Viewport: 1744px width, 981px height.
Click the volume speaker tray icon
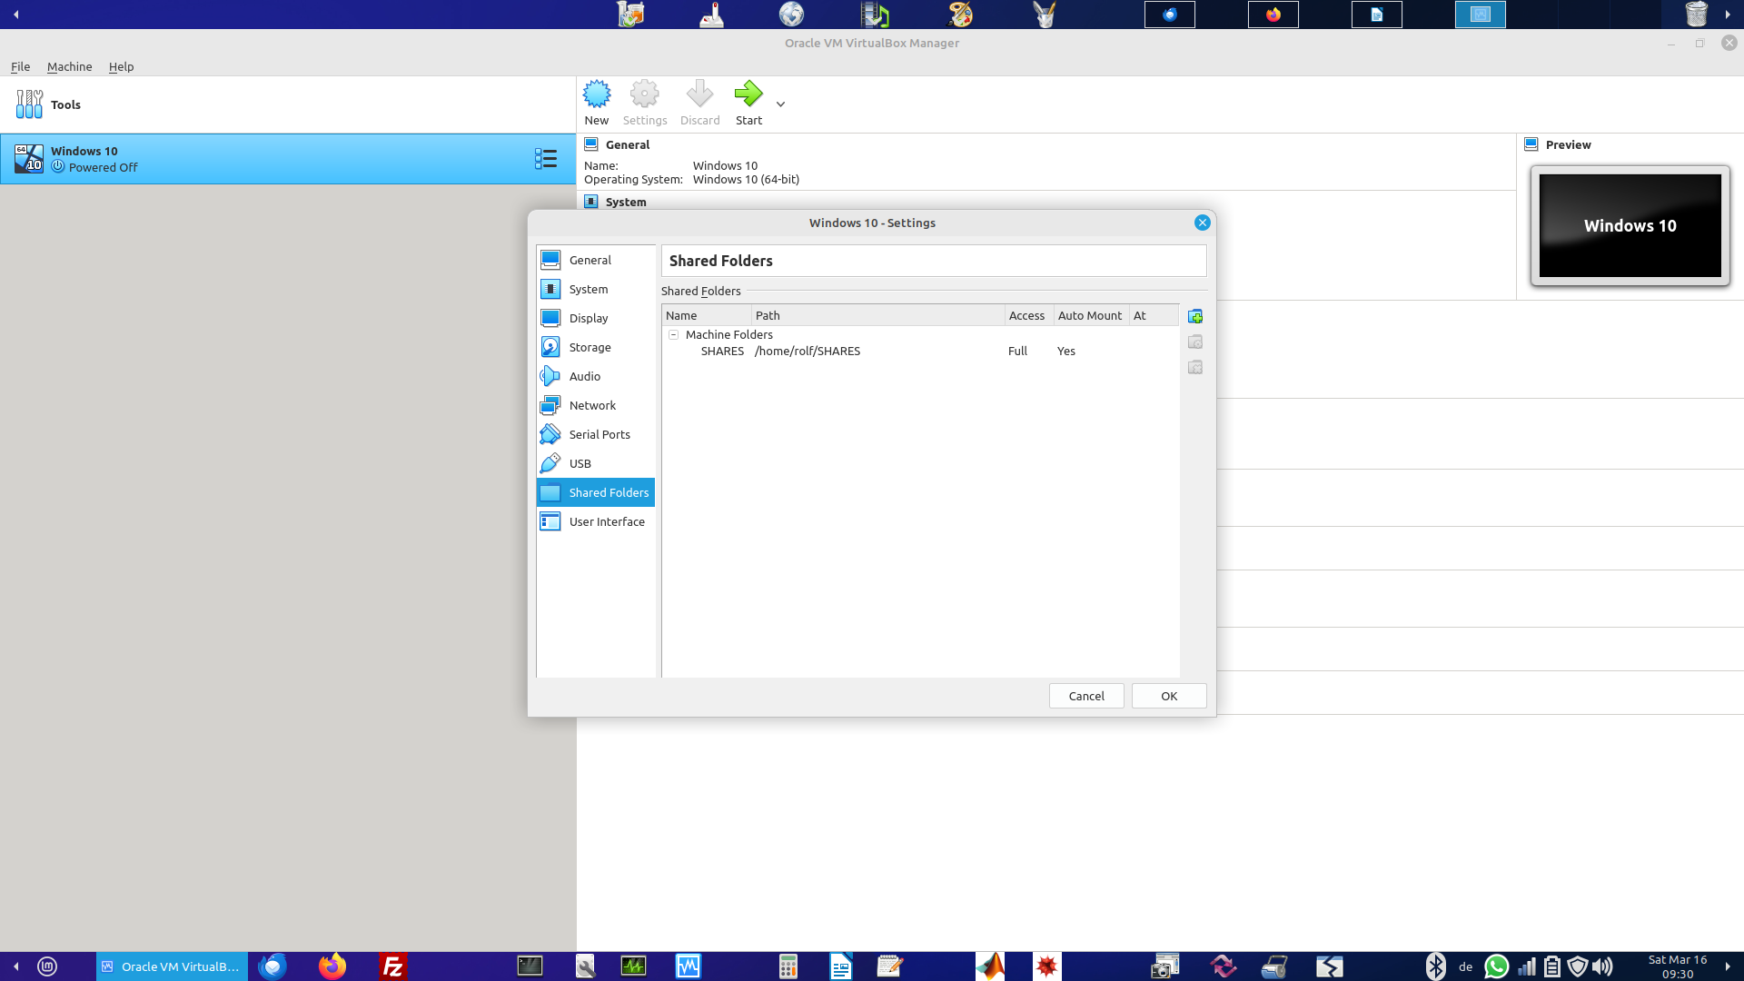point(1603,966)
